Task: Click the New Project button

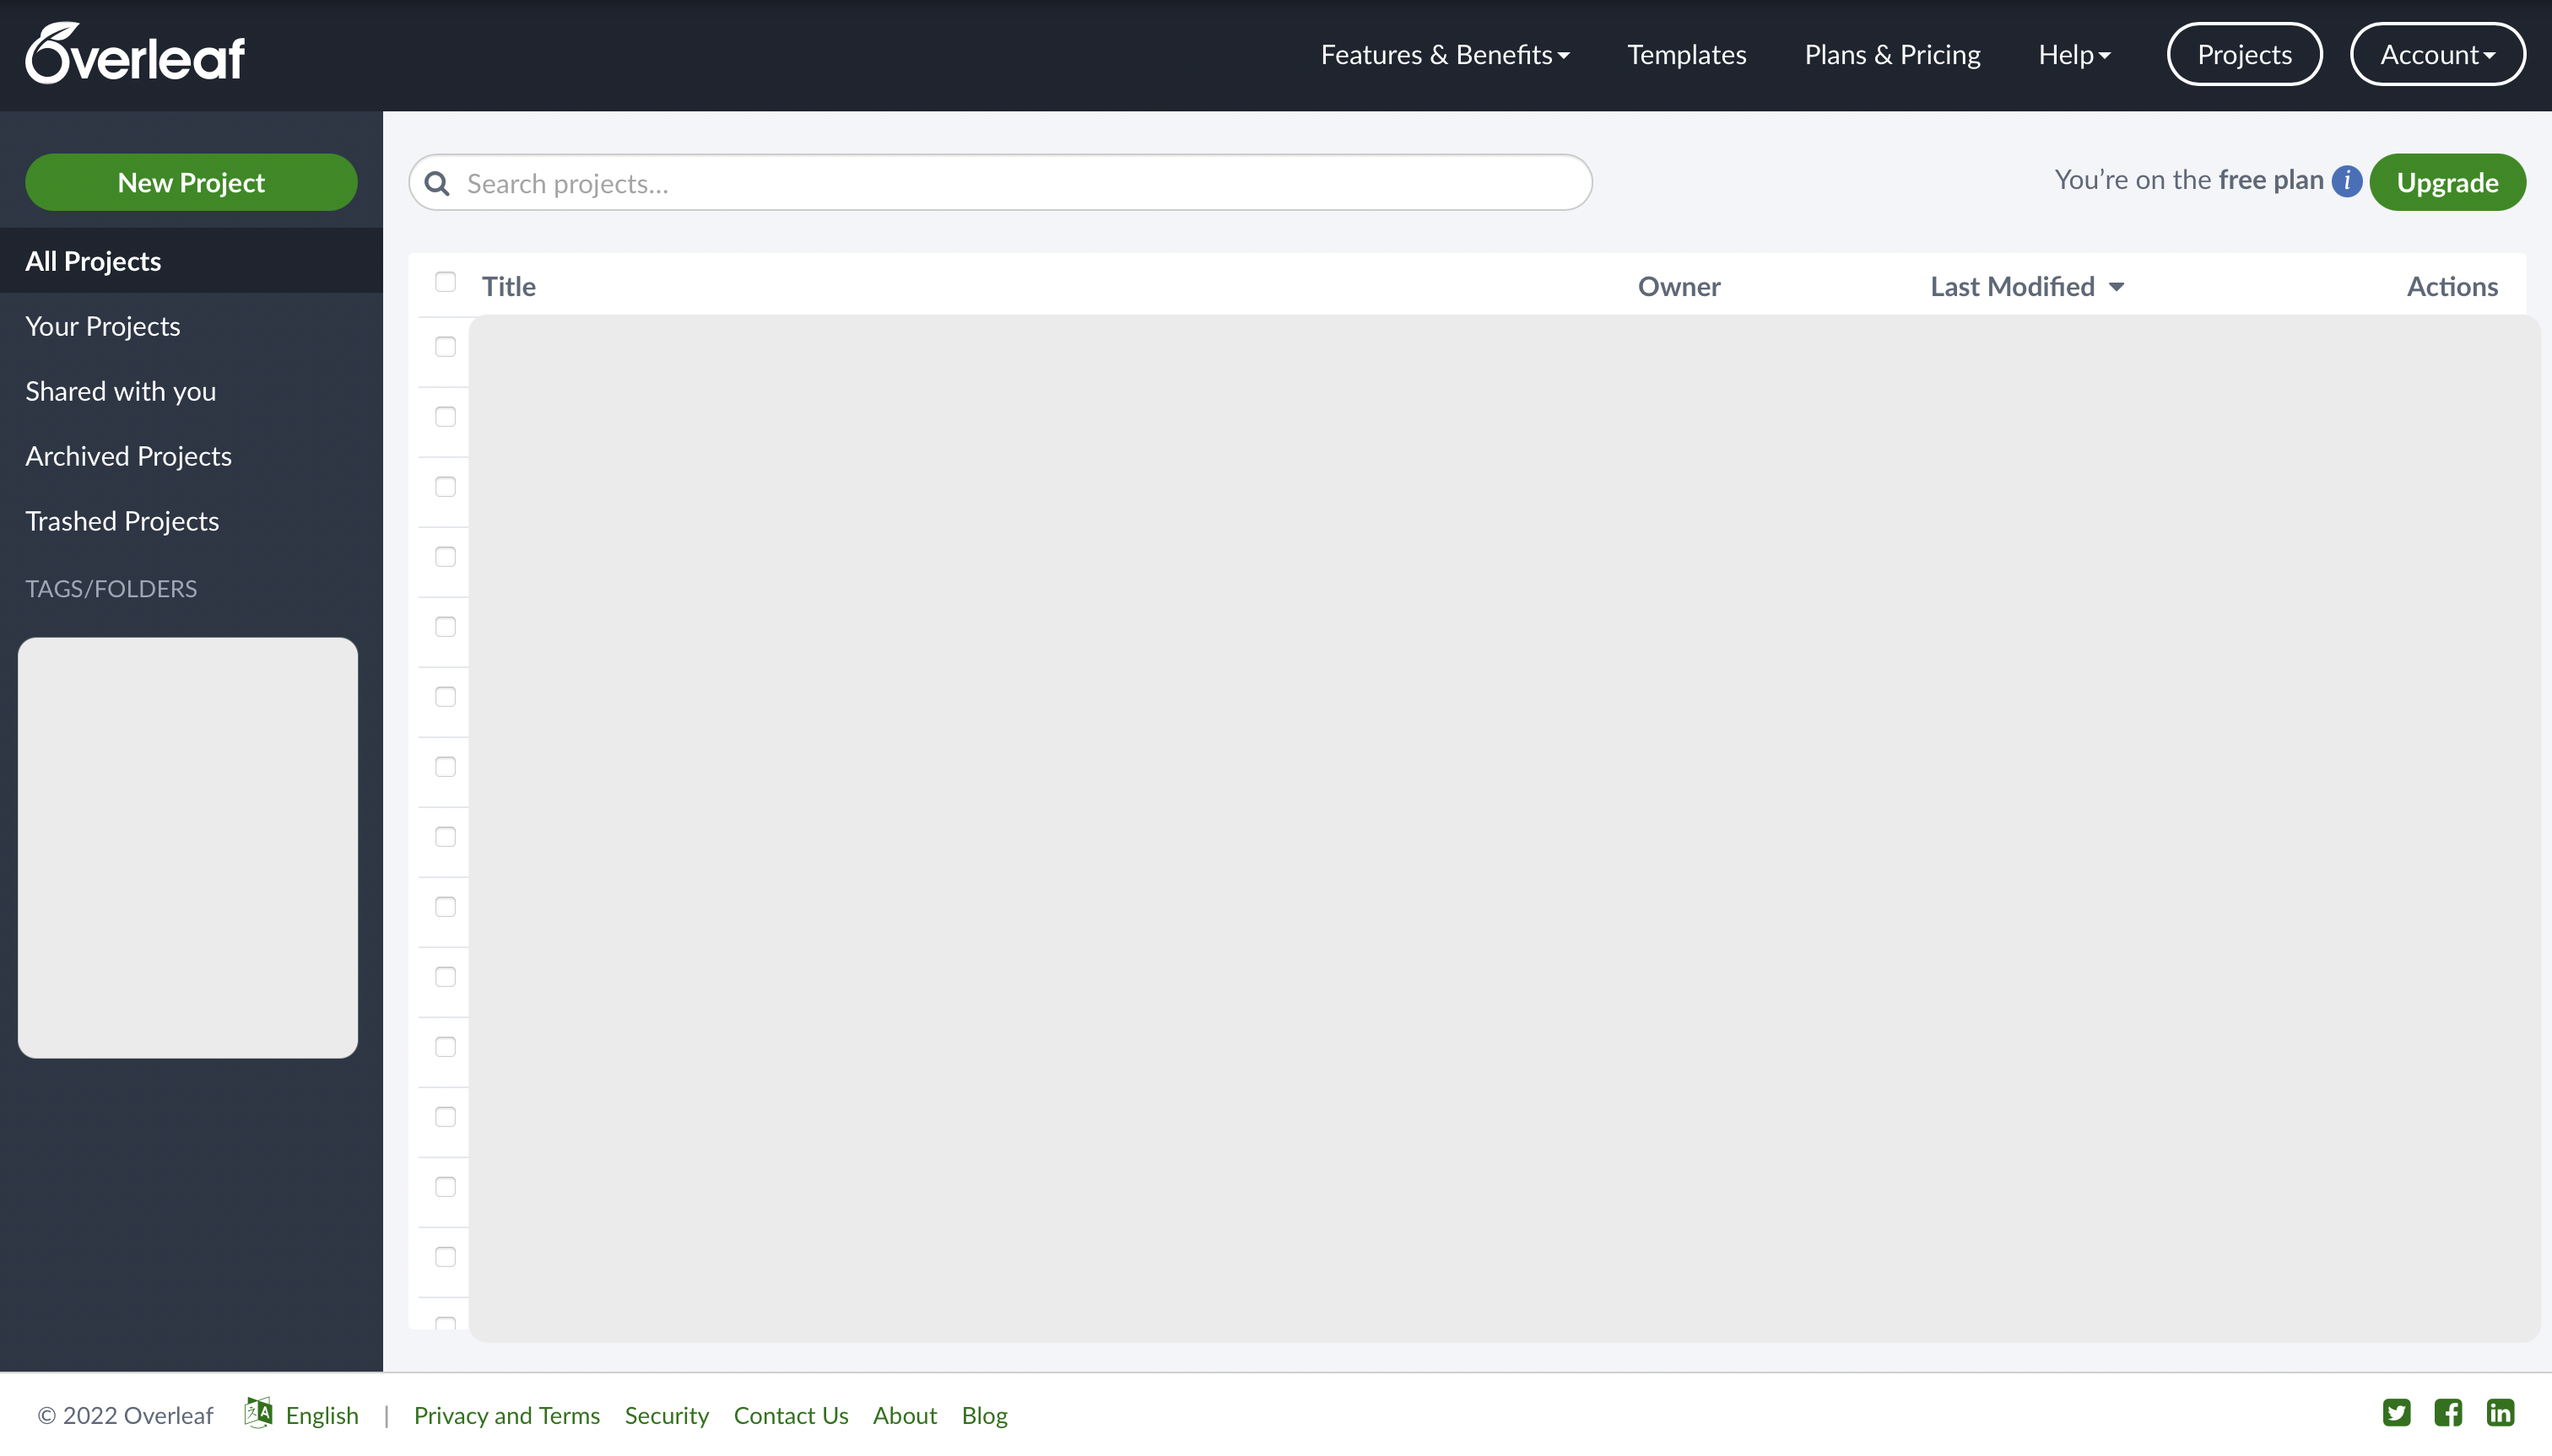Action: 191,182
